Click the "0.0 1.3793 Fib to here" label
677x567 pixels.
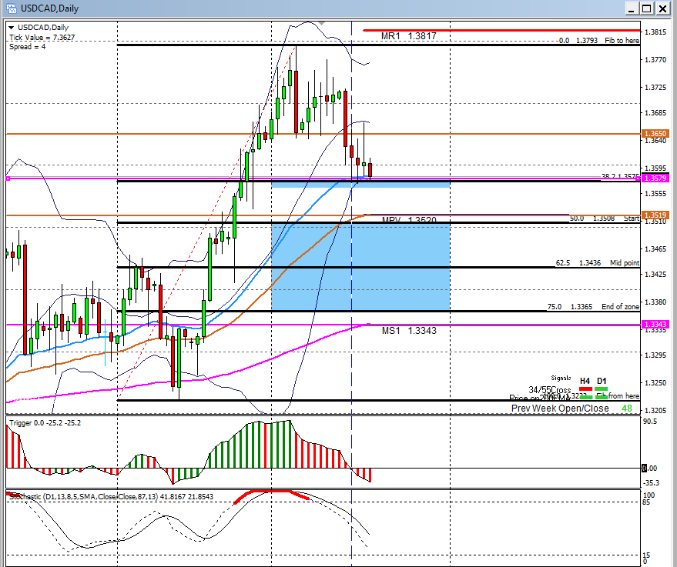599,41
